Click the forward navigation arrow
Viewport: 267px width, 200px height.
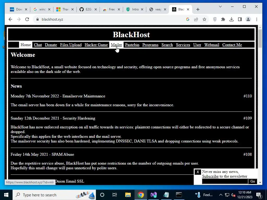[19, 19]
